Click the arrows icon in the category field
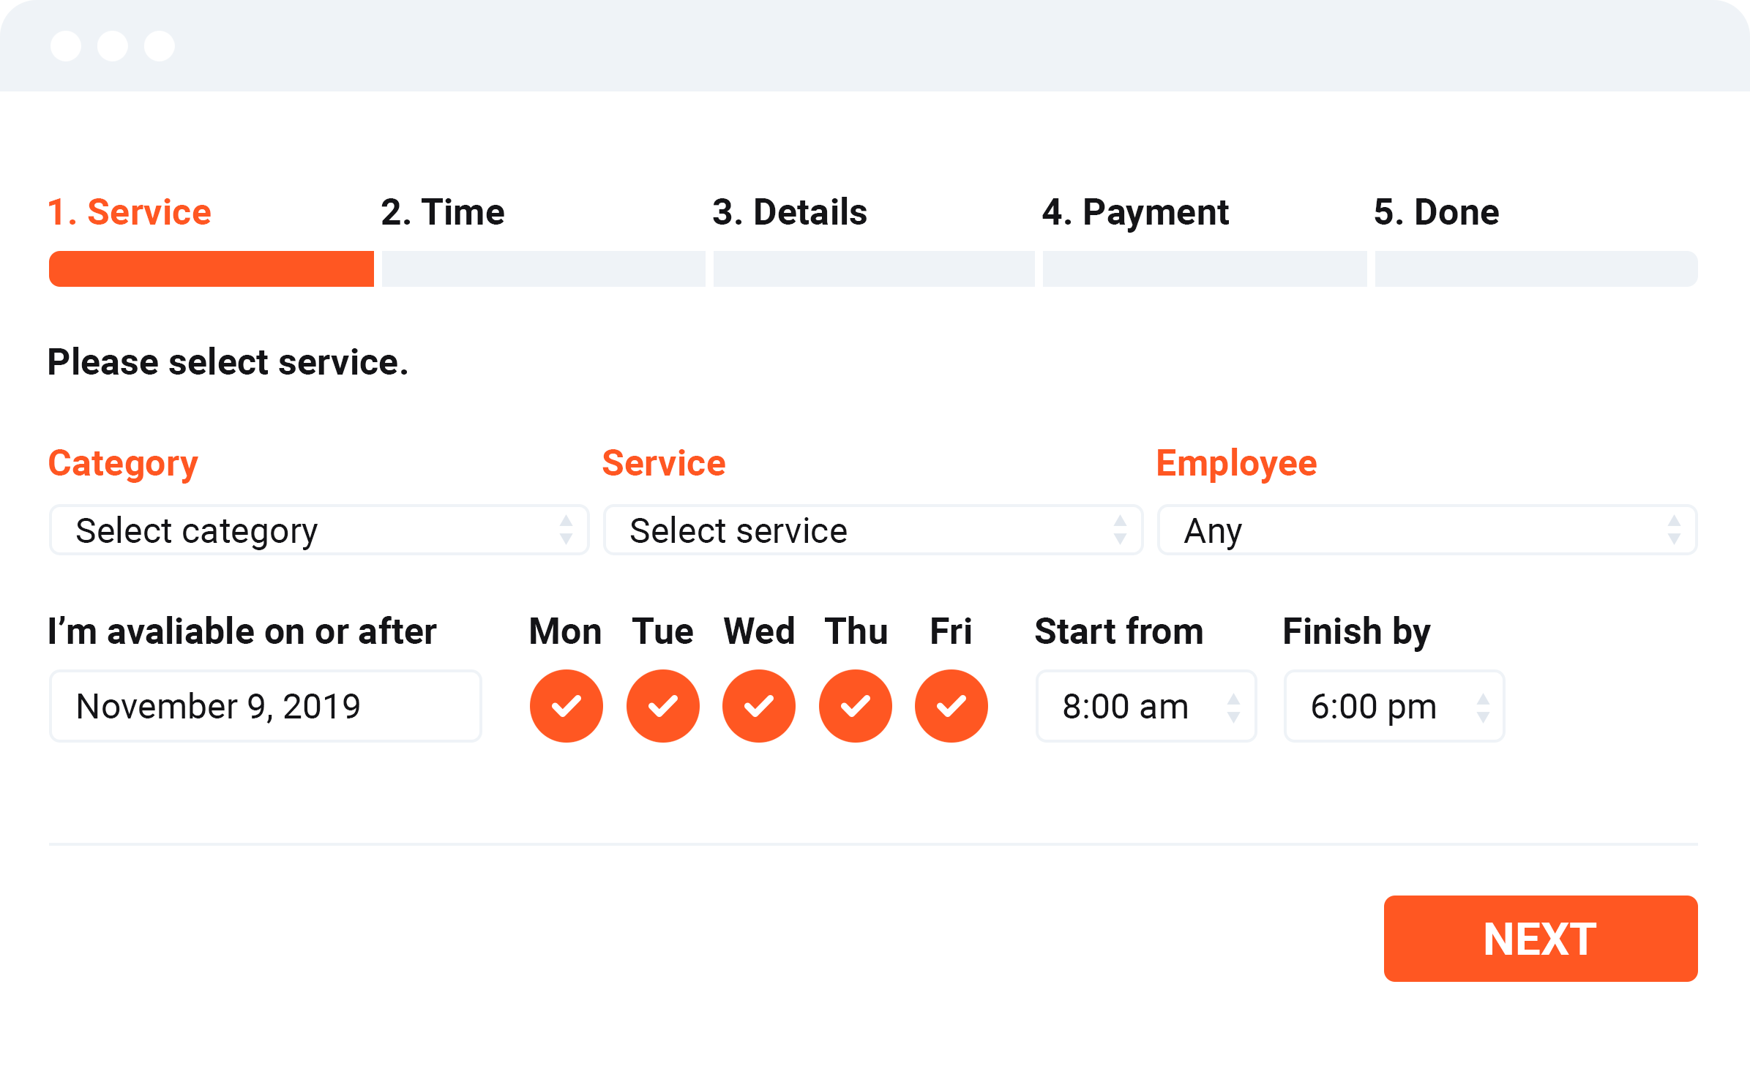The width and height of the screenshot is (1750, 1085). (566, 530)
